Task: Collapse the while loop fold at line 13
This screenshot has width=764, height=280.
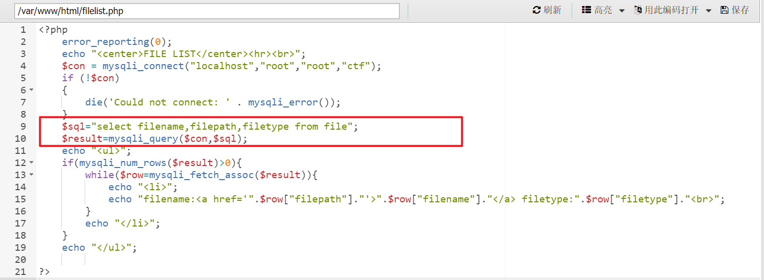Action: click(31, 175)
